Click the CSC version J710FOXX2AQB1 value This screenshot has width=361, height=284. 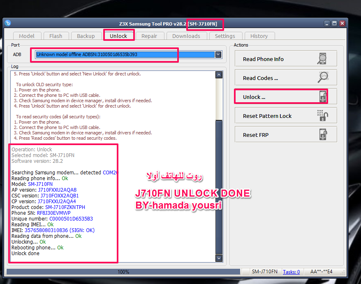click(x=60, y=195)
